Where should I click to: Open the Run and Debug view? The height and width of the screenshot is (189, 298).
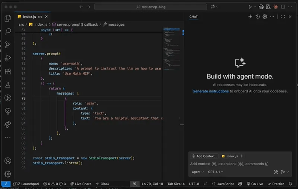tap(8, 58)
